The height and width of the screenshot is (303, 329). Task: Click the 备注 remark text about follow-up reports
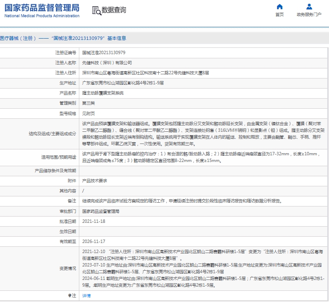click(182, 201)
